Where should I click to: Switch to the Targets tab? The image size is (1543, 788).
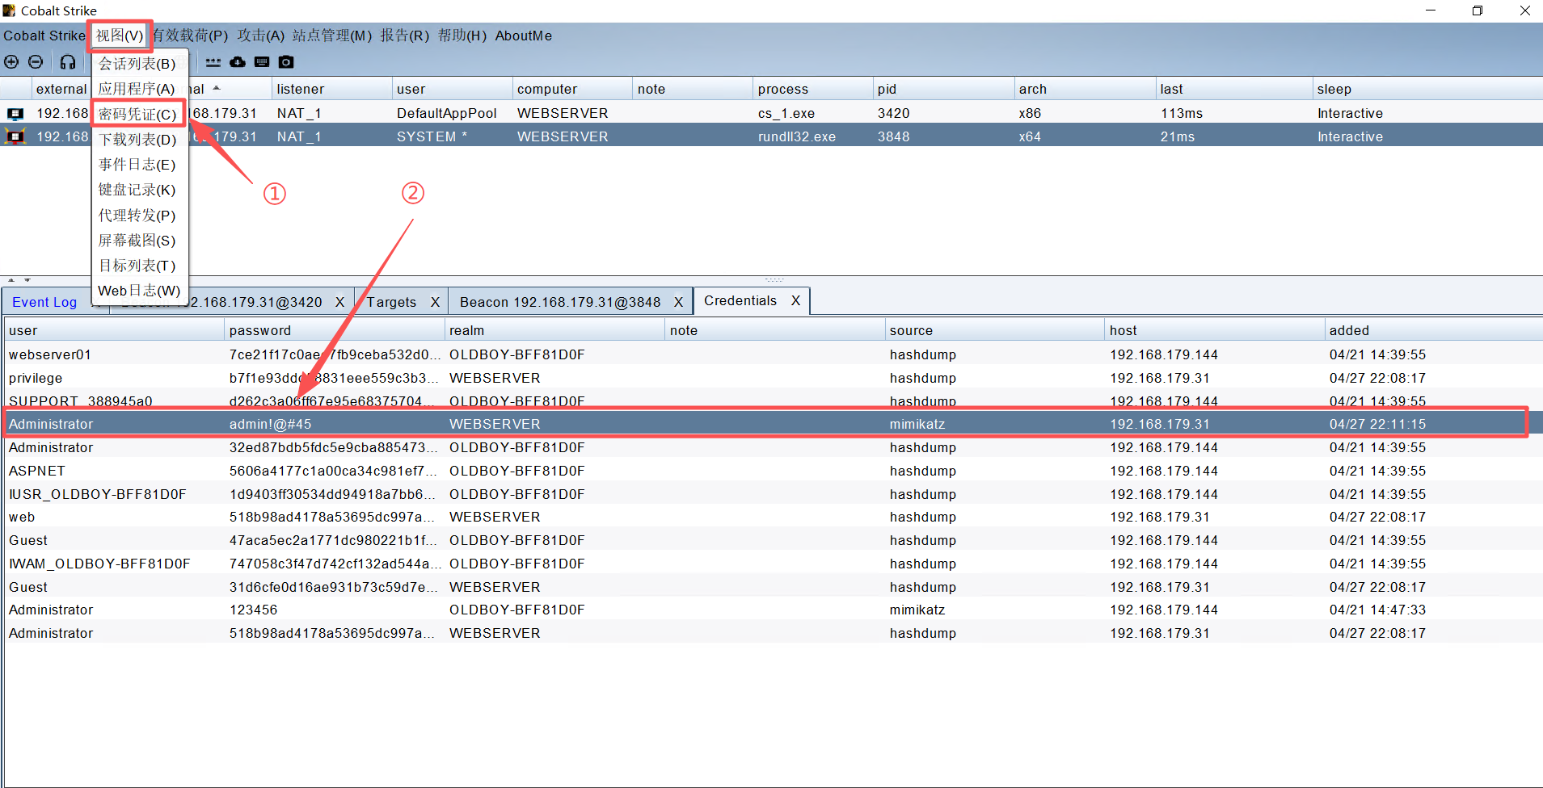pos(391,302)
